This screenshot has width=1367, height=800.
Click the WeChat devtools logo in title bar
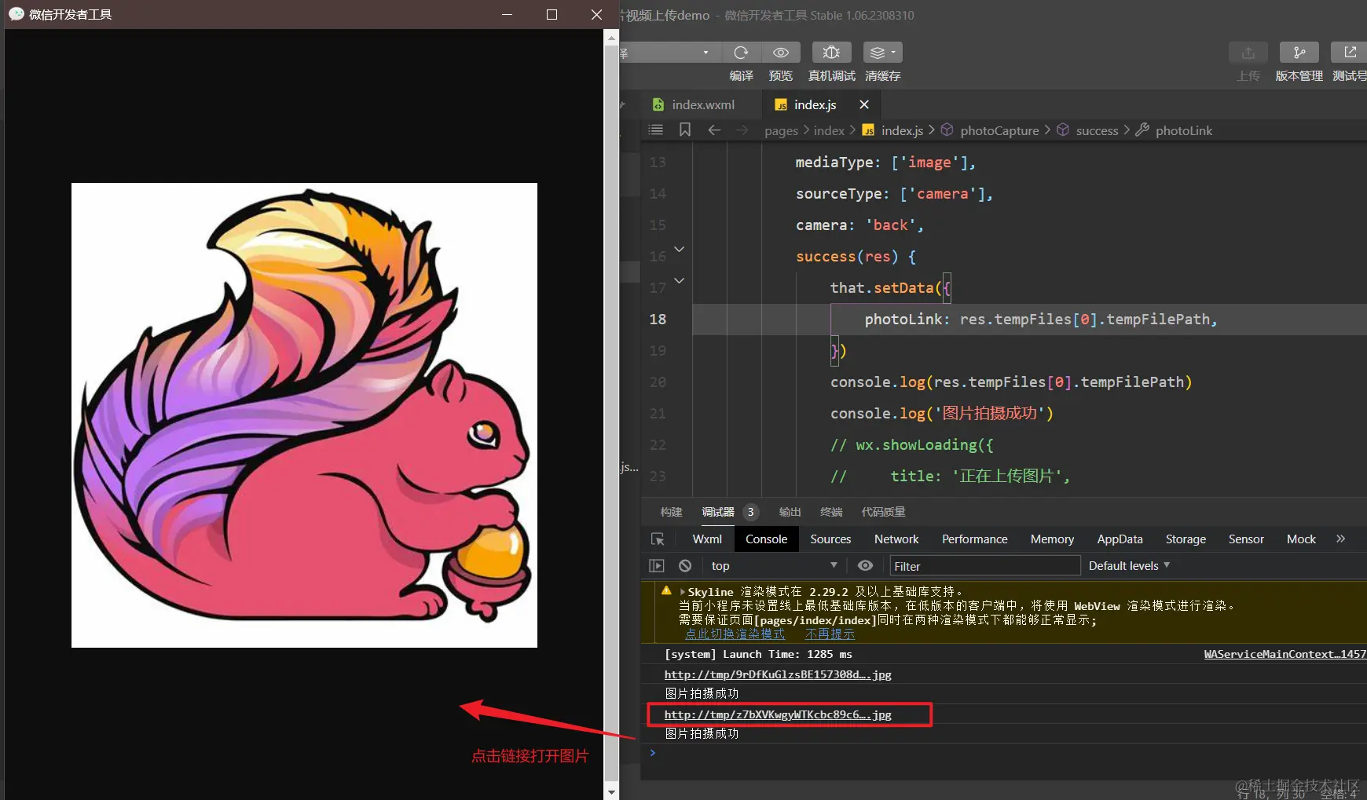16,14
